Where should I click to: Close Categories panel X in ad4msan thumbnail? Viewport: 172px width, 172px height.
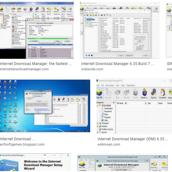tap(114, 103)
